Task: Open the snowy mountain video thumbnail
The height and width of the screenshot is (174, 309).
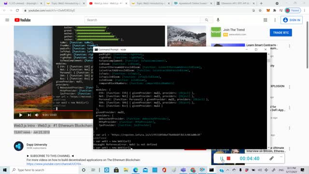Action: [187, 36]
